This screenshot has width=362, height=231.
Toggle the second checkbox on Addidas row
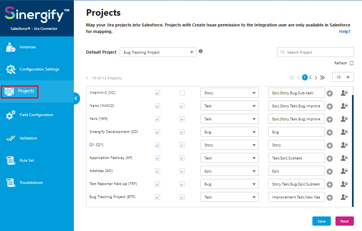(182, 171)
